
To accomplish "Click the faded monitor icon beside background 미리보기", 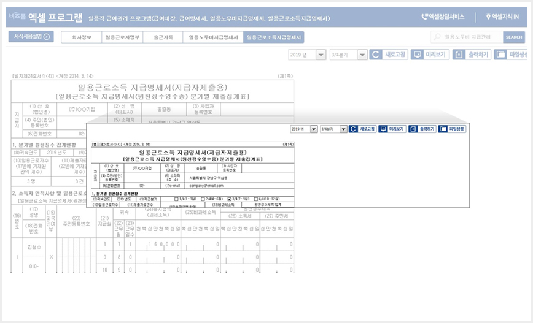I will [x=417, y=55].
